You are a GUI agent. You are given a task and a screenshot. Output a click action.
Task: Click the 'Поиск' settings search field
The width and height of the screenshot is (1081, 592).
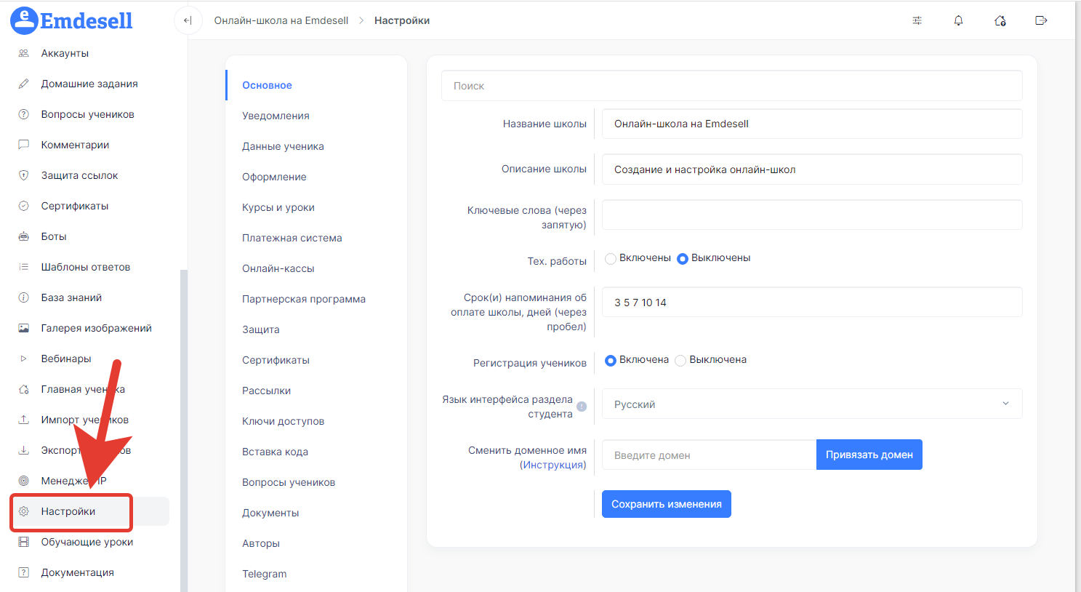click(x=731, y=86)
